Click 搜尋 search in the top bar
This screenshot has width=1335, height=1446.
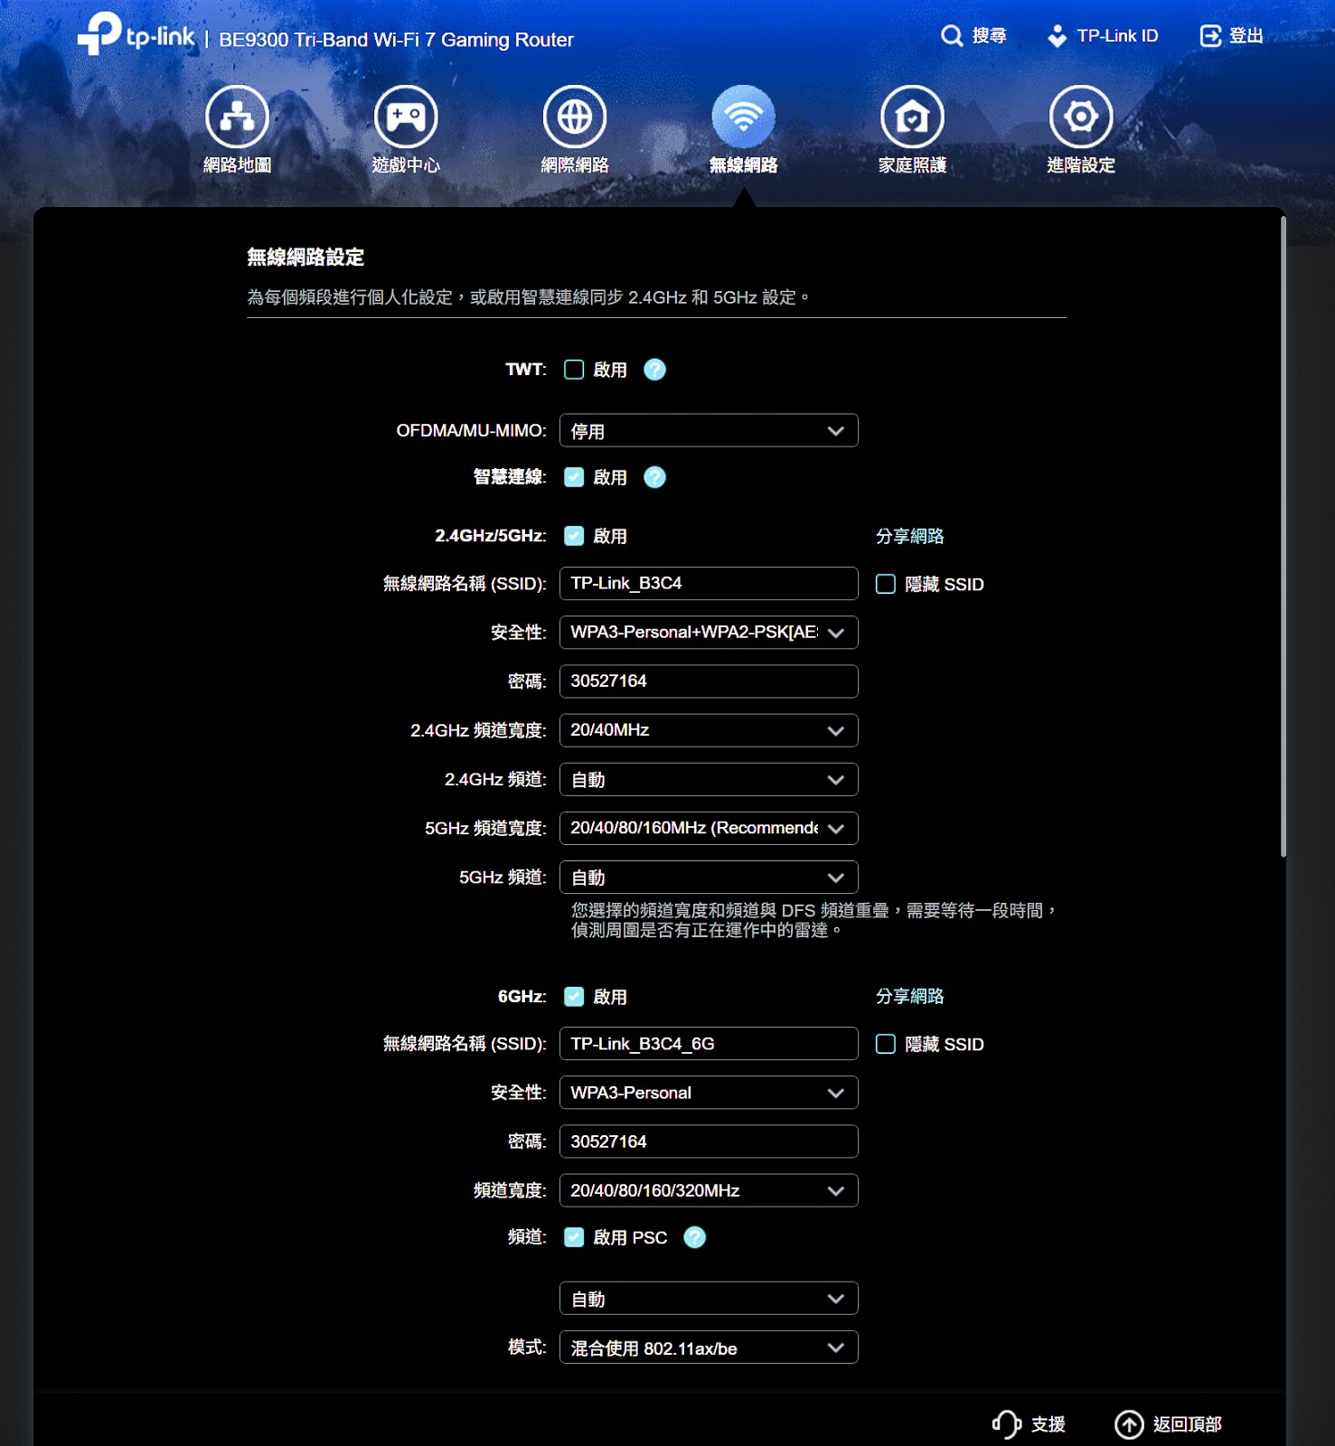point(973,36)
